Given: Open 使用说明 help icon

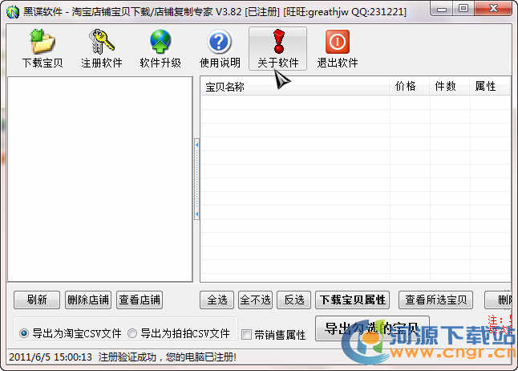Looking at the screenshot, I should tap(220, 49).
